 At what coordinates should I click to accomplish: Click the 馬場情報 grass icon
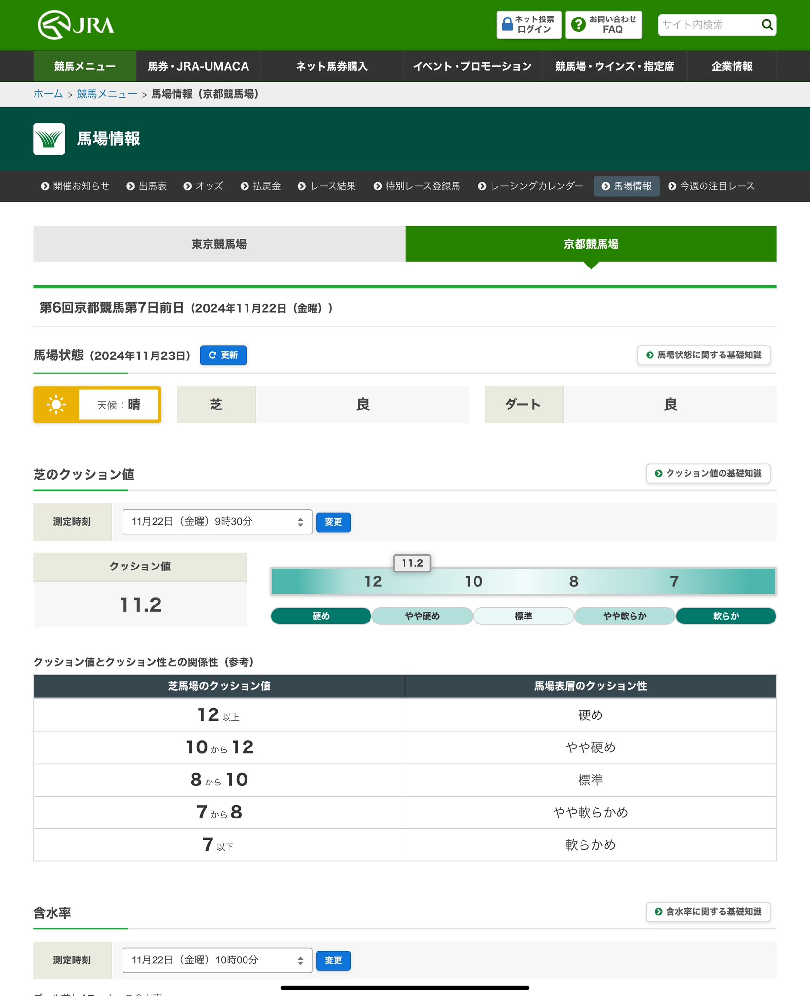[x=49, y=139]
